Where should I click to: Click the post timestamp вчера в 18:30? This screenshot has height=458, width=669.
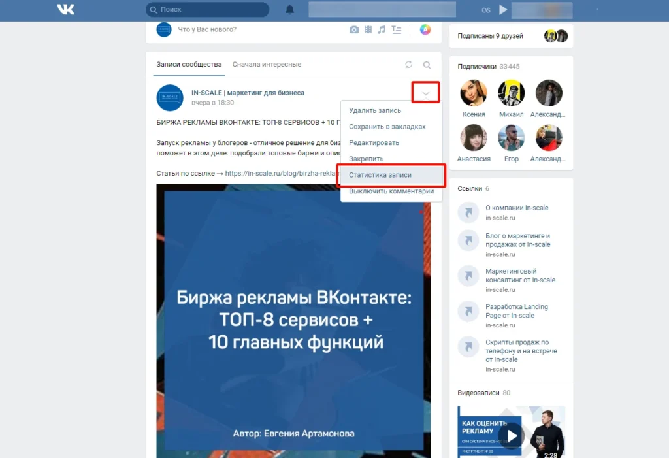click(212, 103)
